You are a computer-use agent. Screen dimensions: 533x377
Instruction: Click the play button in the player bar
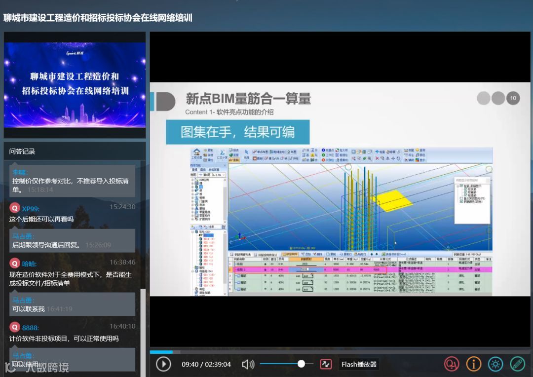pyautogui.click(x=163, y=364)
